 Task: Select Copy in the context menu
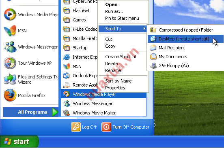coord(110,46)
